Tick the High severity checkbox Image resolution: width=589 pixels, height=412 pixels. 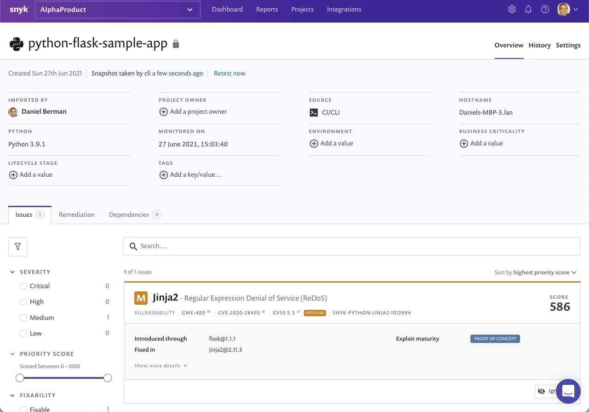pos(23,302)
